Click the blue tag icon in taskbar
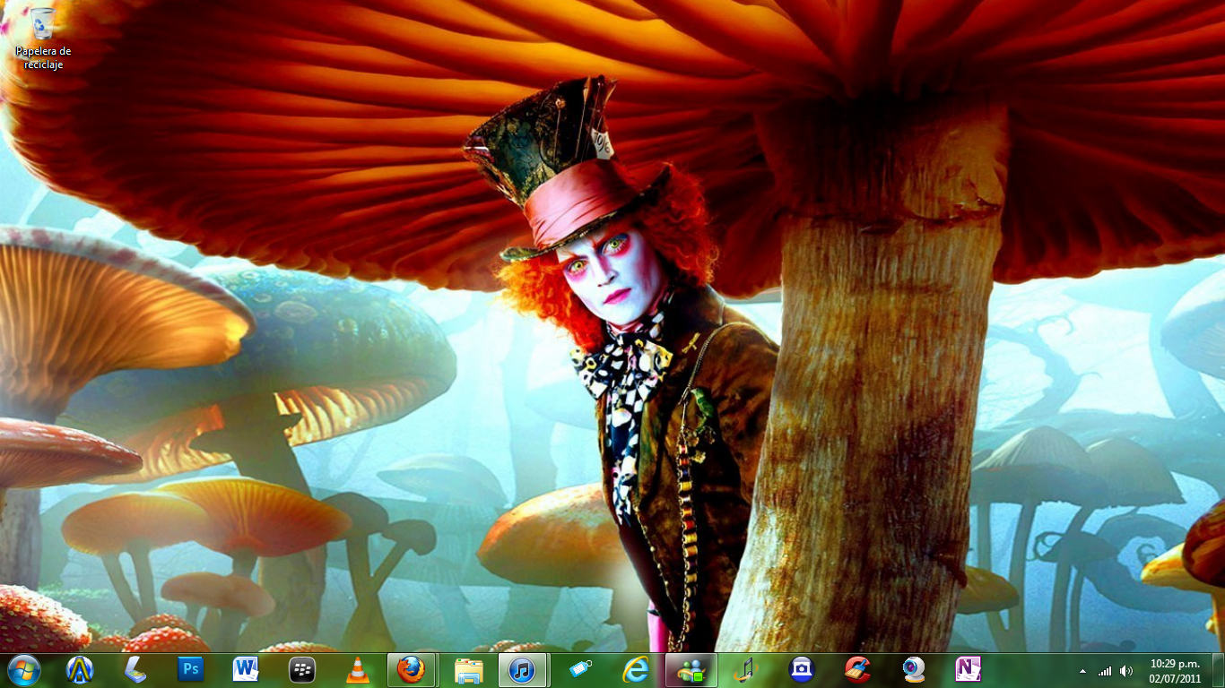Image resolution: width=1225 pixels, height=688 pixels. tap(580, 669)
